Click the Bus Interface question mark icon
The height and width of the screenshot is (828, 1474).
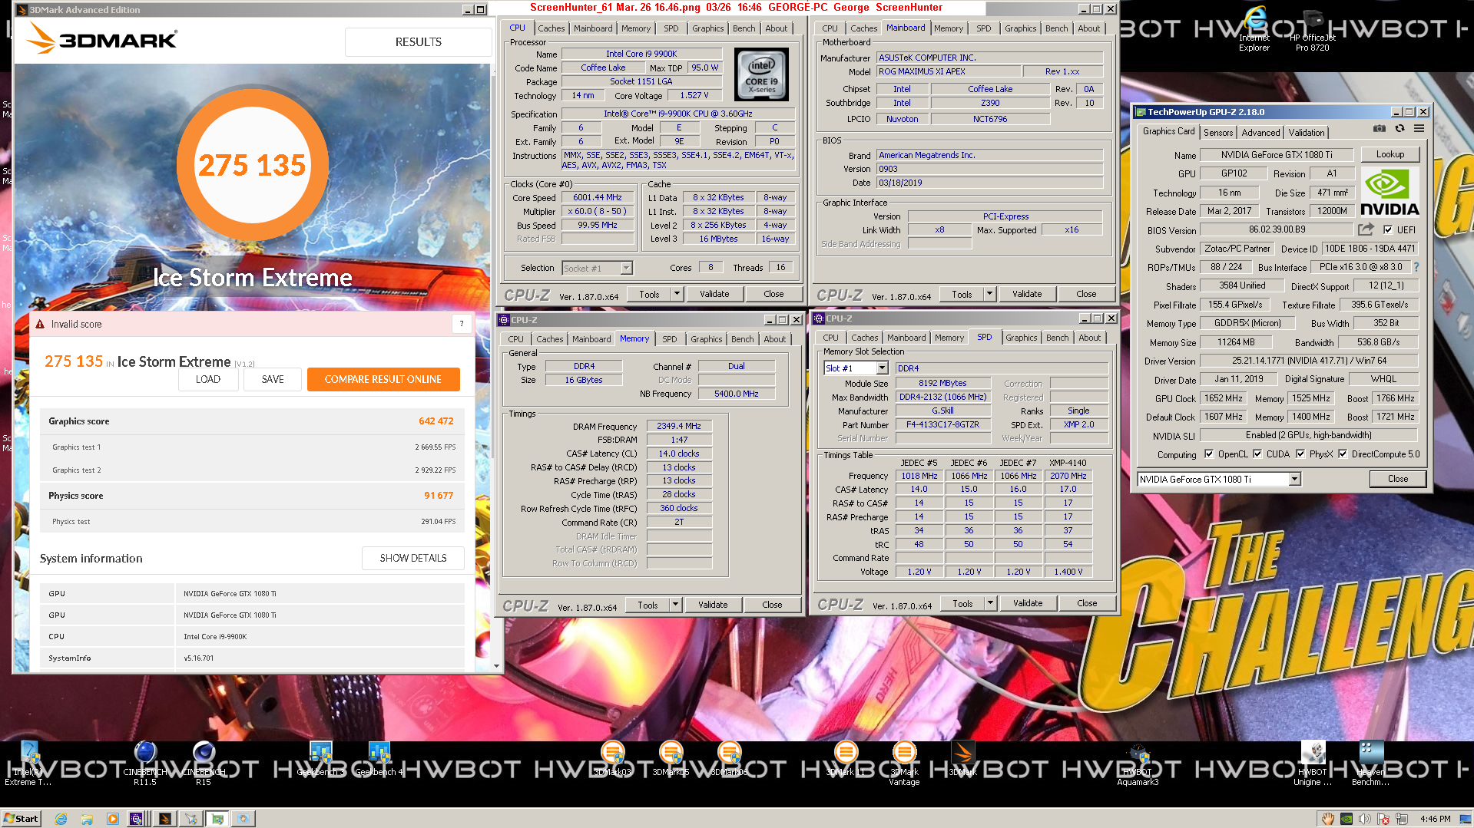pos(1416,267)
